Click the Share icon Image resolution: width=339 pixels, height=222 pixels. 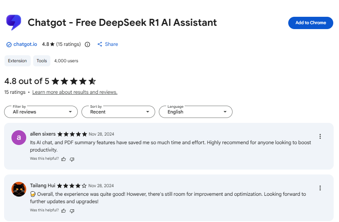pos(100,44)
